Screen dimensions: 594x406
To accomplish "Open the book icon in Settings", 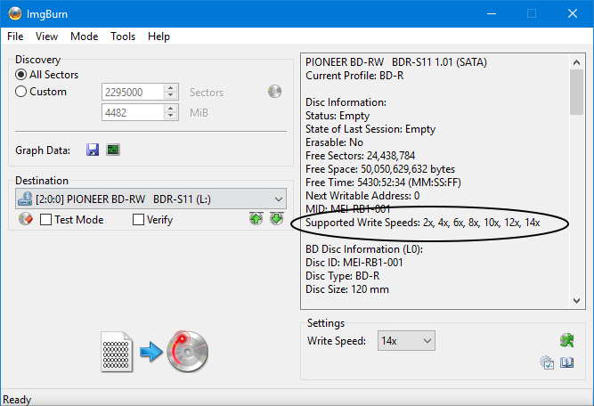I will (x=567, y=362).
